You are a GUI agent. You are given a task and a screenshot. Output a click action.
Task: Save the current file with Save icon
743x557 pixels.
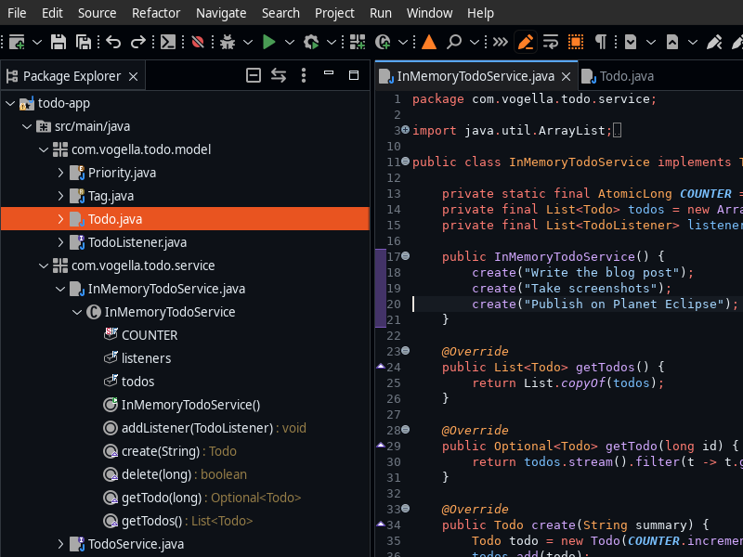pyautogui.click(x=59, y=42)
